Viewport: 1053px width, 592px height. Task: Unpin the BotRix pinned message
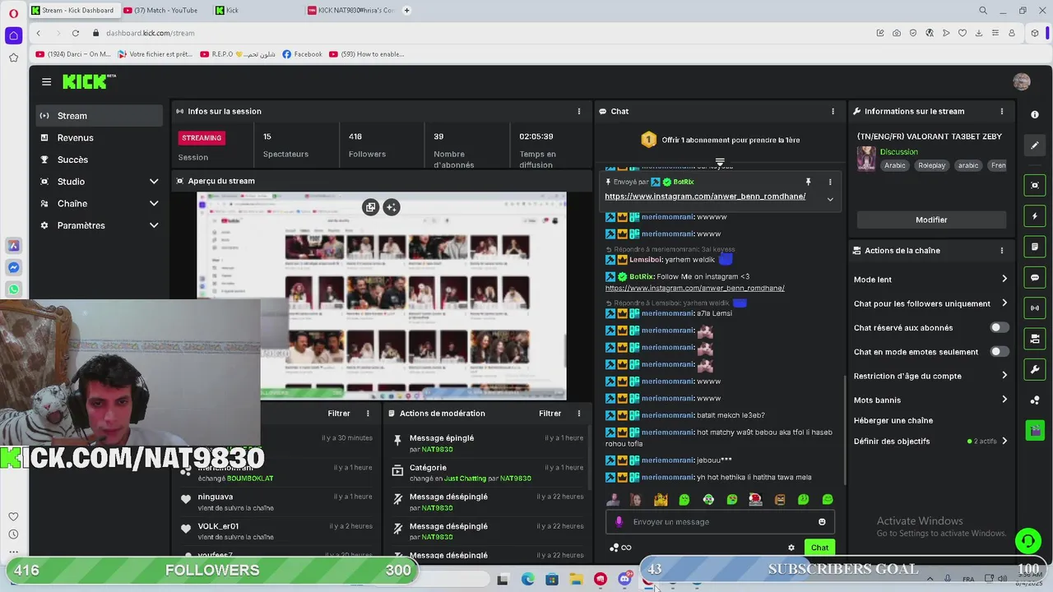(808, 182)
